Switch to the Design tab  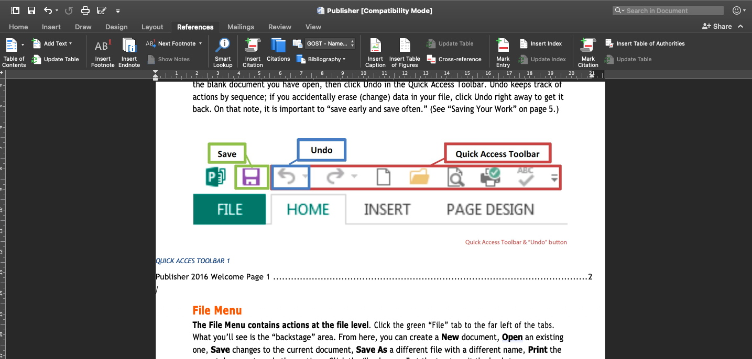point(116,27)
